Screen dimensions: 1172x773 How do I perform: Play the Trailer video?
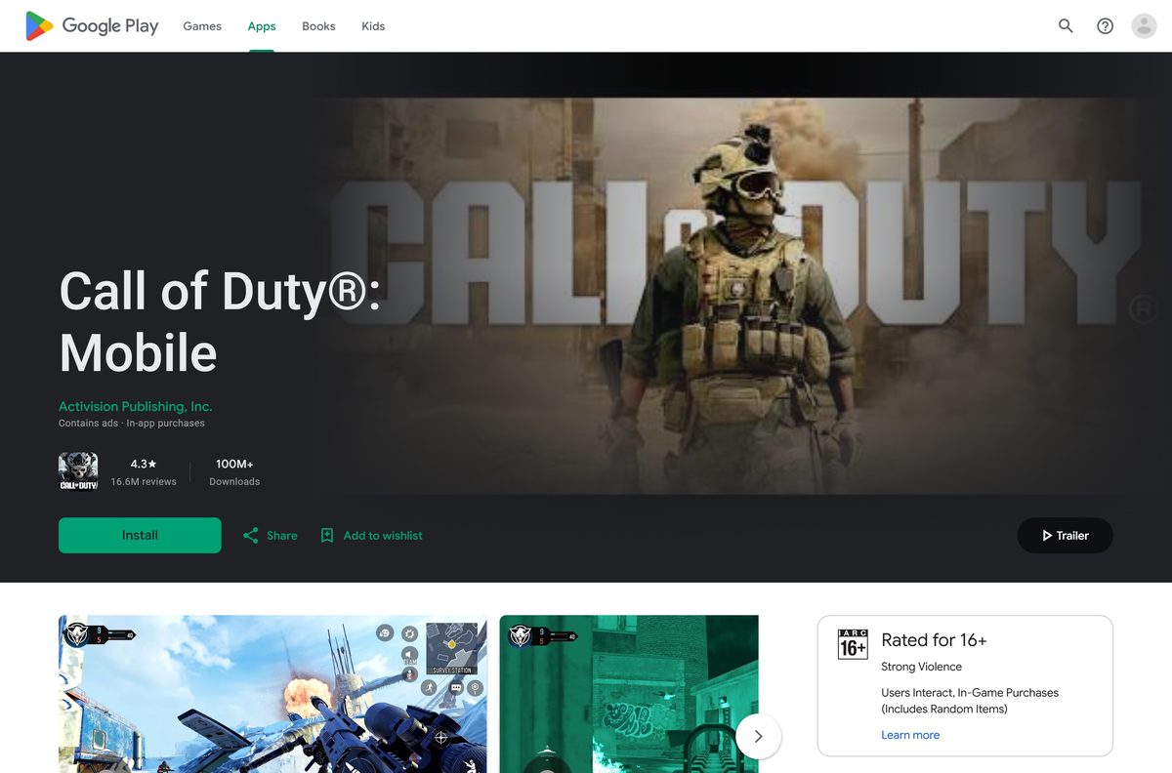click(x=1065, y=535)
